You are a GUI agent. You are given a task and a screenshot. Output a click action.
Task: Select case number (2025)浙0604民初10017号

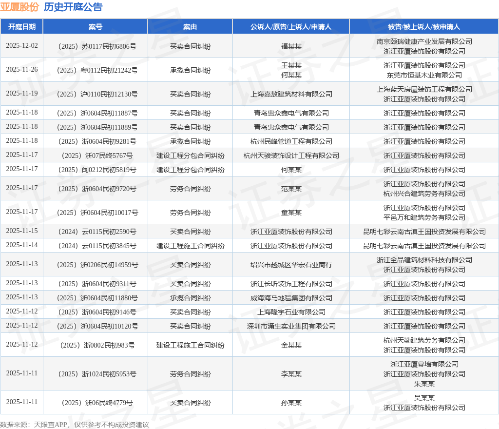(x=97, y=213)
